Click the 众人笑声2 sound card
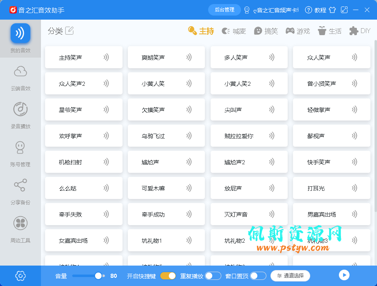Screen dimensions: 377x286 [x=84, y=83]
